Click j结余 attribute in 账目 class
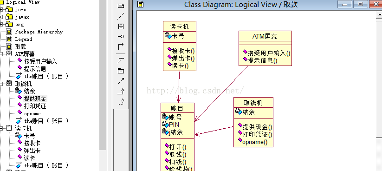The width and height of the screenshot is (382, 171). pos(175,132)
